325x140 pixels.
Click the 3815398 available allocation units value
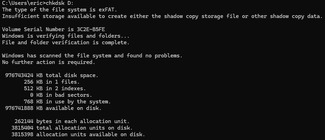click(23, 134)
